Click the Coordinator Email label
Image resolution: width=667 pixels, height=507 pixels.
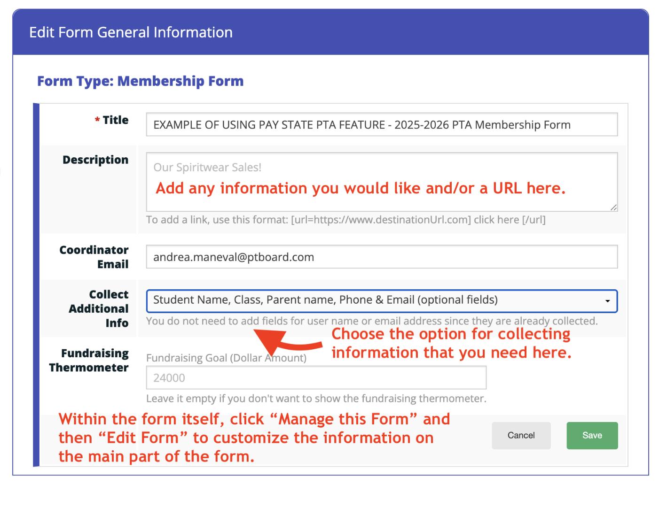pyautogui.click(x=94, y=257)
